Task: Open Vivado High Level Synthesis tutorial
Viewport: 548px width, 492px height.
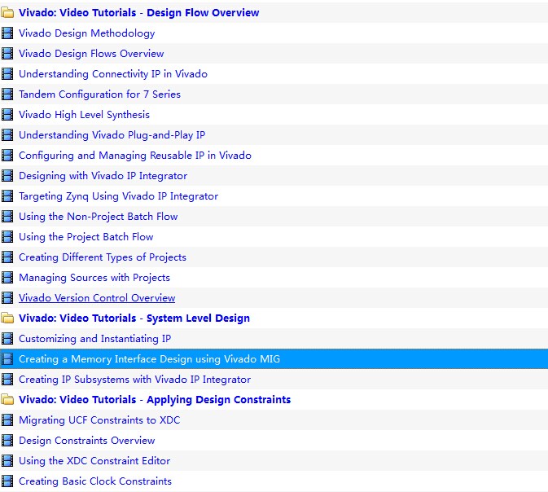Action: tap(84, 115)
